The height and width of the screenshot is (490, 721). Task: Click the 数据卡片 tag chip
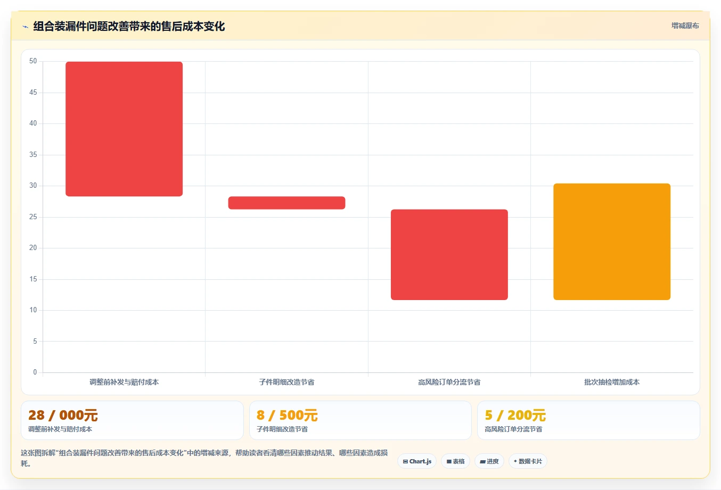(528, 461)
